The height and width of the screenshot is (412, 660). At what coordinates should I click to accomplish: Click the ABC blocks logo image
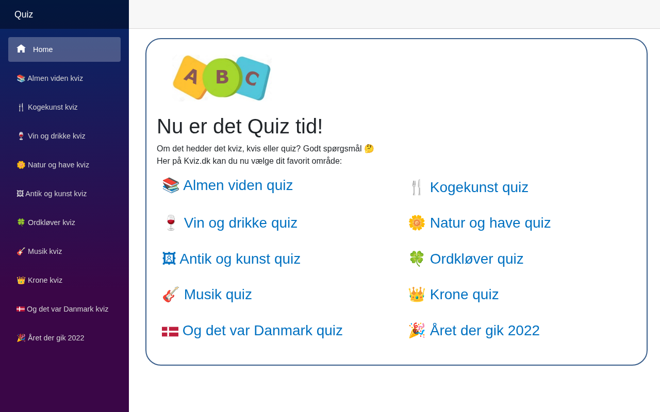[x=222, y=78]
